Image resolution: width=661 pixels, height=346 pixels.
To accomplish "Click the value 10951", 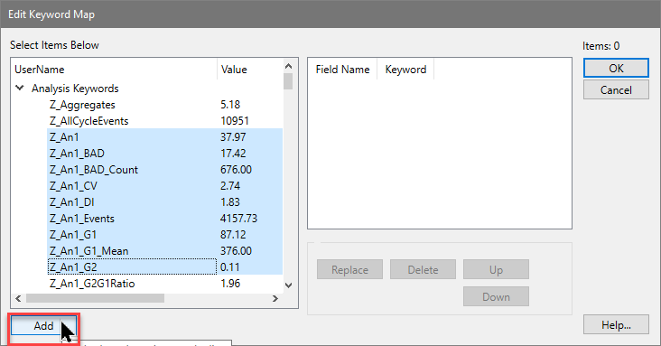I will [235, 121].
